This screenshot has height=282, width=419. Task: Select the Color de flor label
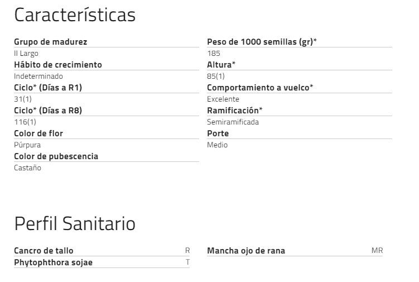coord(38,133)
